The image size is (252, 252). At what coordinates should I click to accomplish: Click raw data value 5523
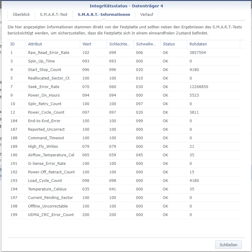point(194,95)
